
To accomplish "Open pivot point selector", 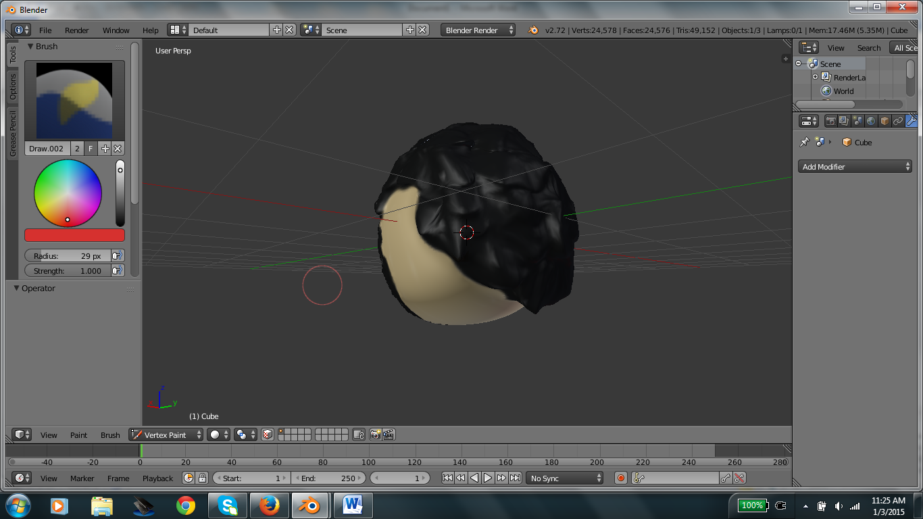I will point(245,435).
